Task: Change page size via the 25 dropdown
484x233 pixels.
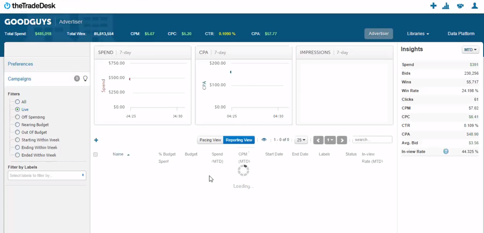Action: click(301, 140)
